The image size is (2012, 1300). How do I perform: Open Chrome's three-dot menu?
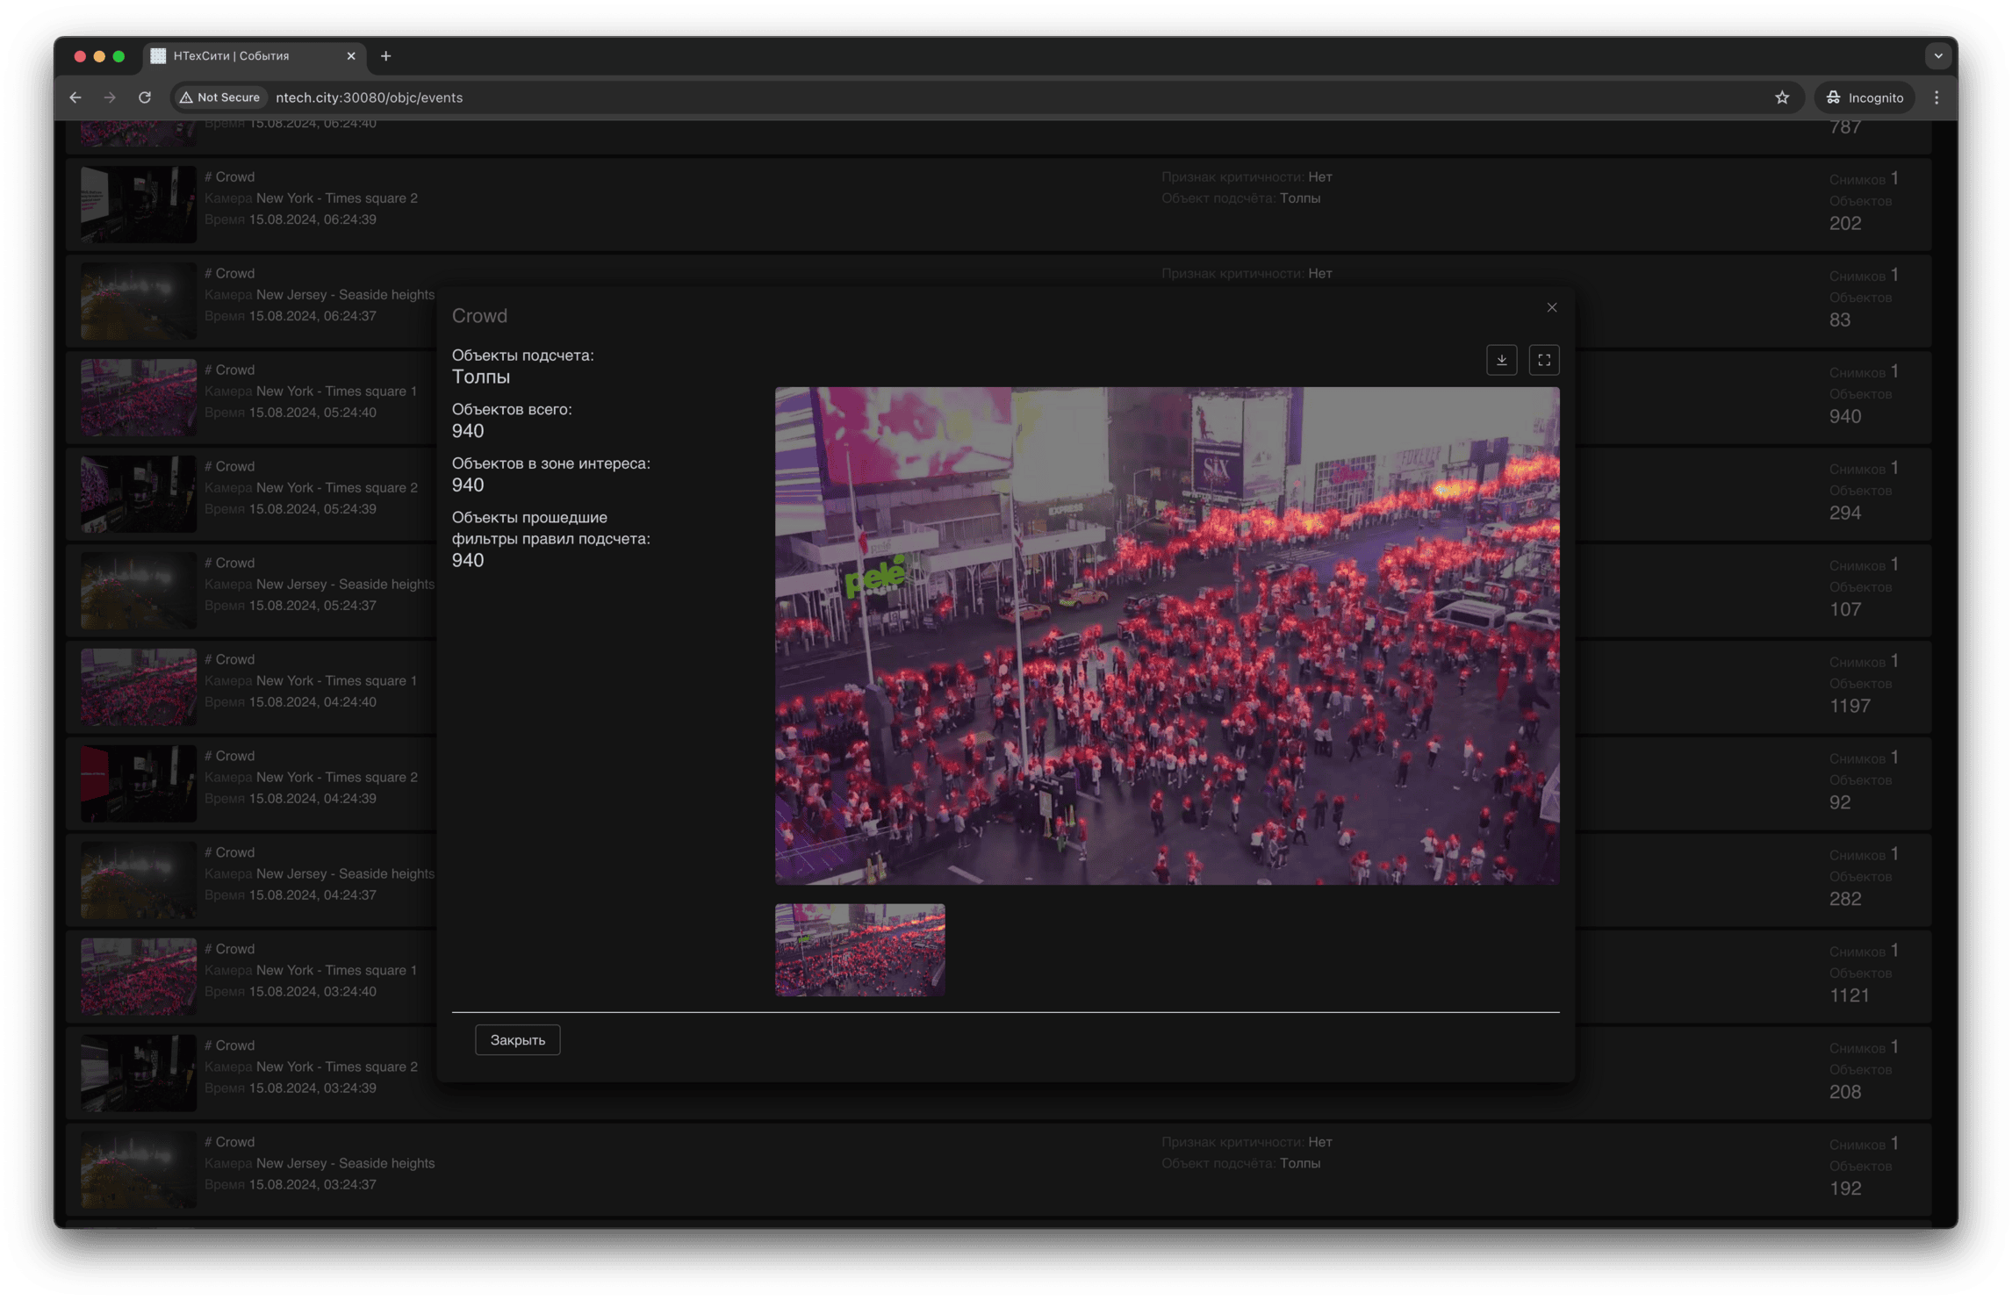coord(1936,97)
